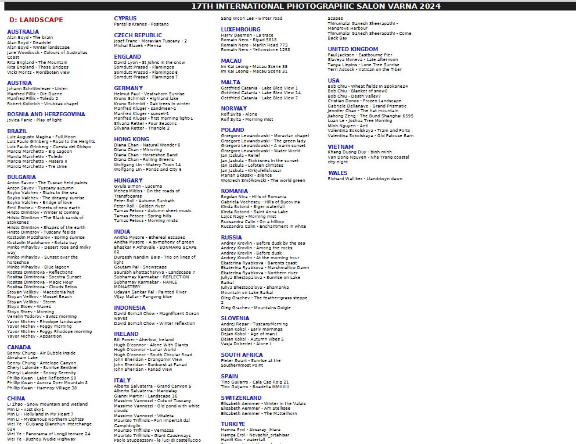
Task: Click 'Gyula Simon - Lucerna' entry
Action: (138, 187)
